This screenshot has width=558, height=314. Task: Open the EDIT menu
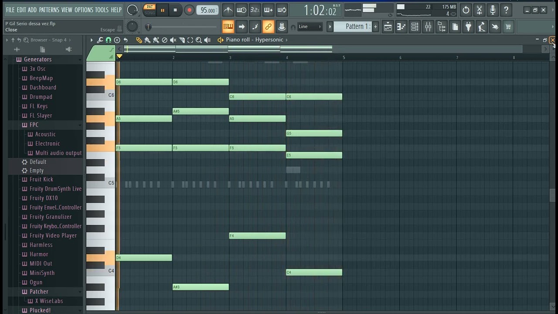(x=21, y=10)
